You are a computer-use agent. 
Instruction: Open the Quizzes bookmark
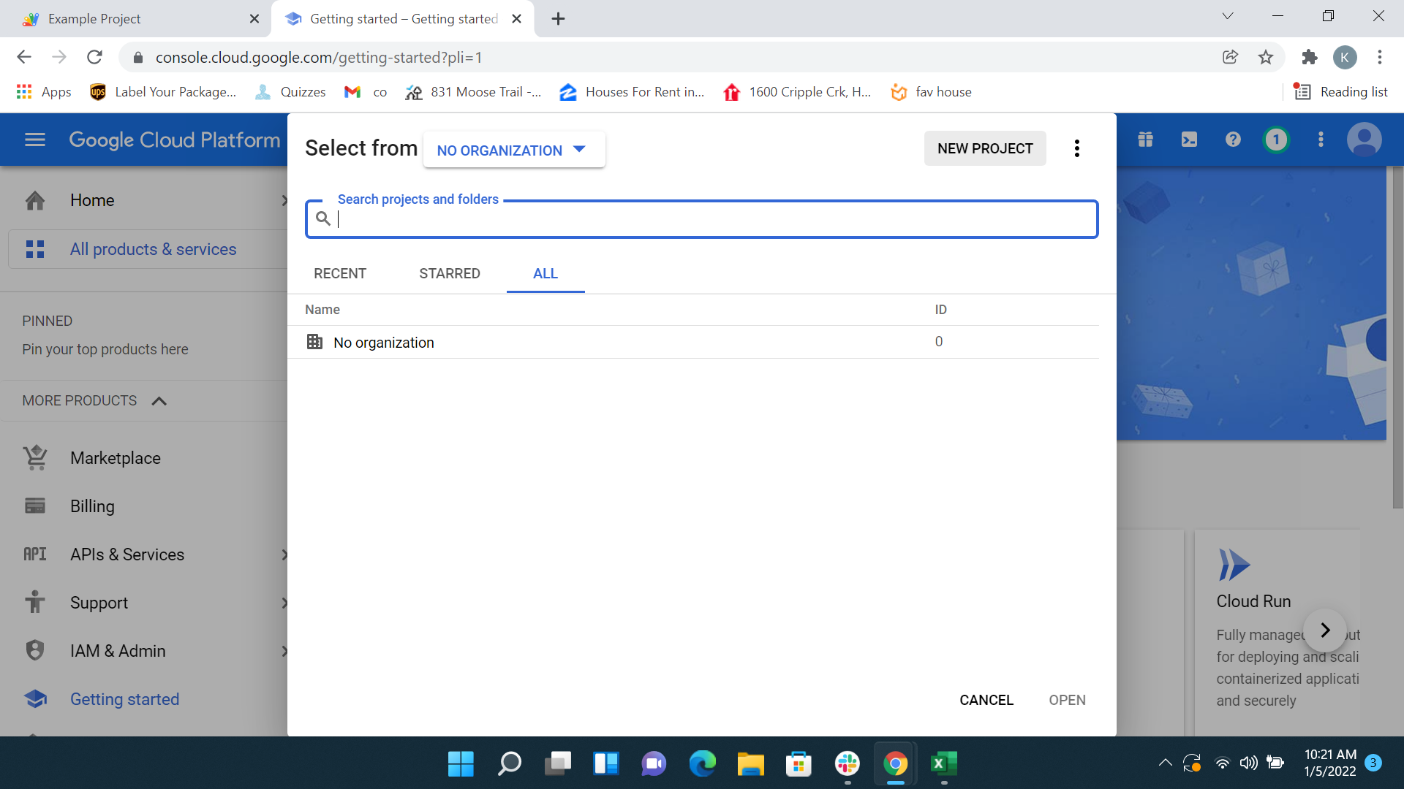point(290,92)
